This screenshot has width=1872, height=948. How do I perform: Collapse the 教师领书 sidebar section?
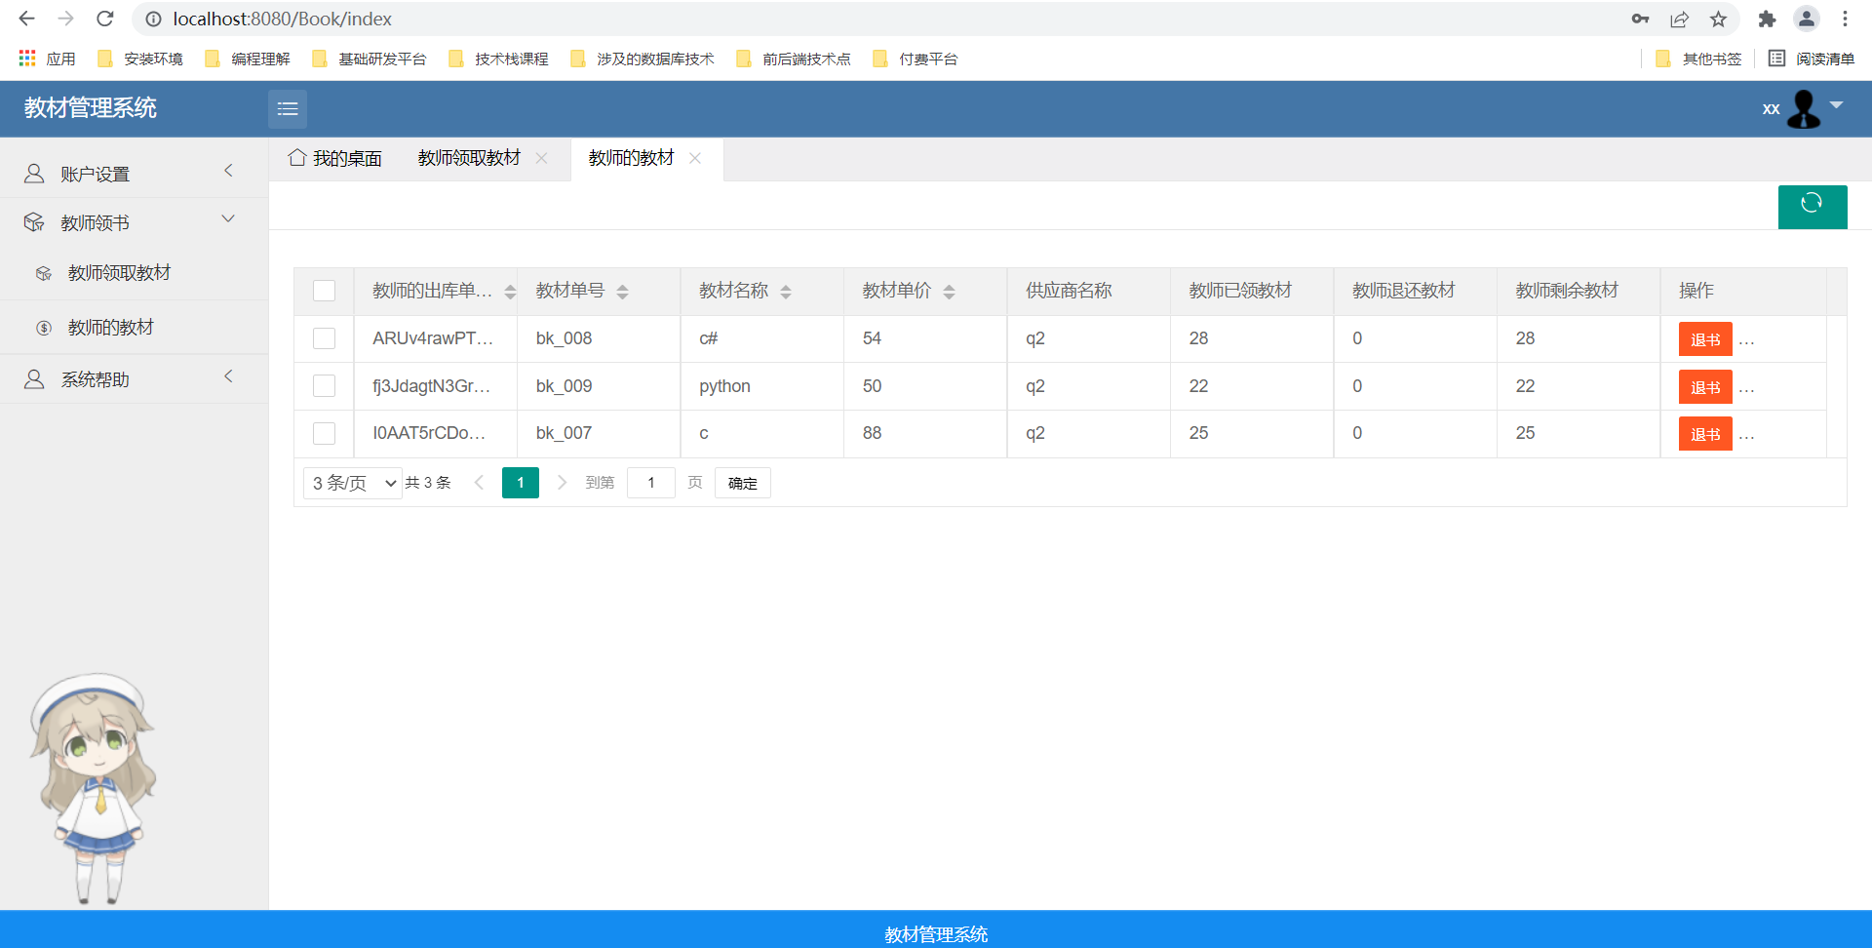tap(228, 217)
